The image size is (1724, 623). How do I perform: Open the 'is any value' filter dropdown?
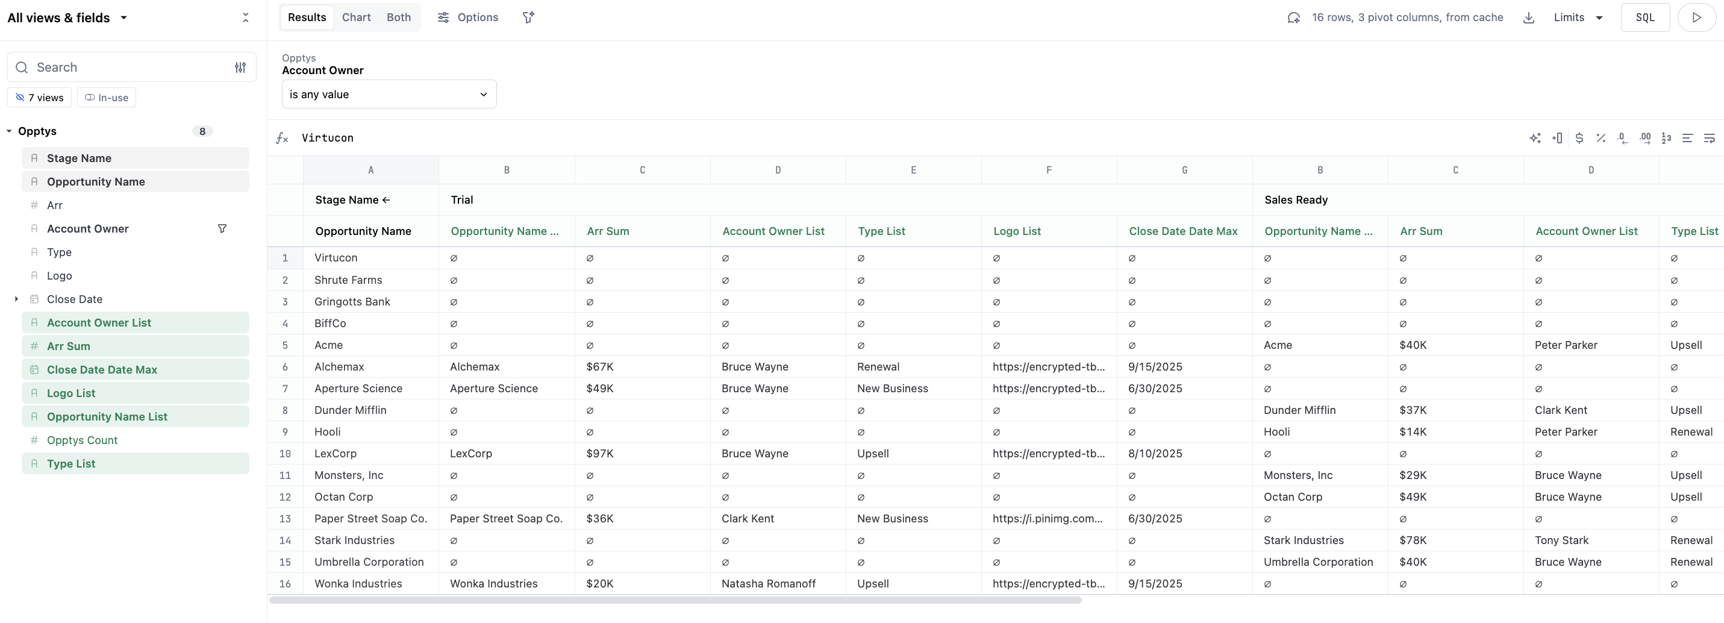coord(388,95)
